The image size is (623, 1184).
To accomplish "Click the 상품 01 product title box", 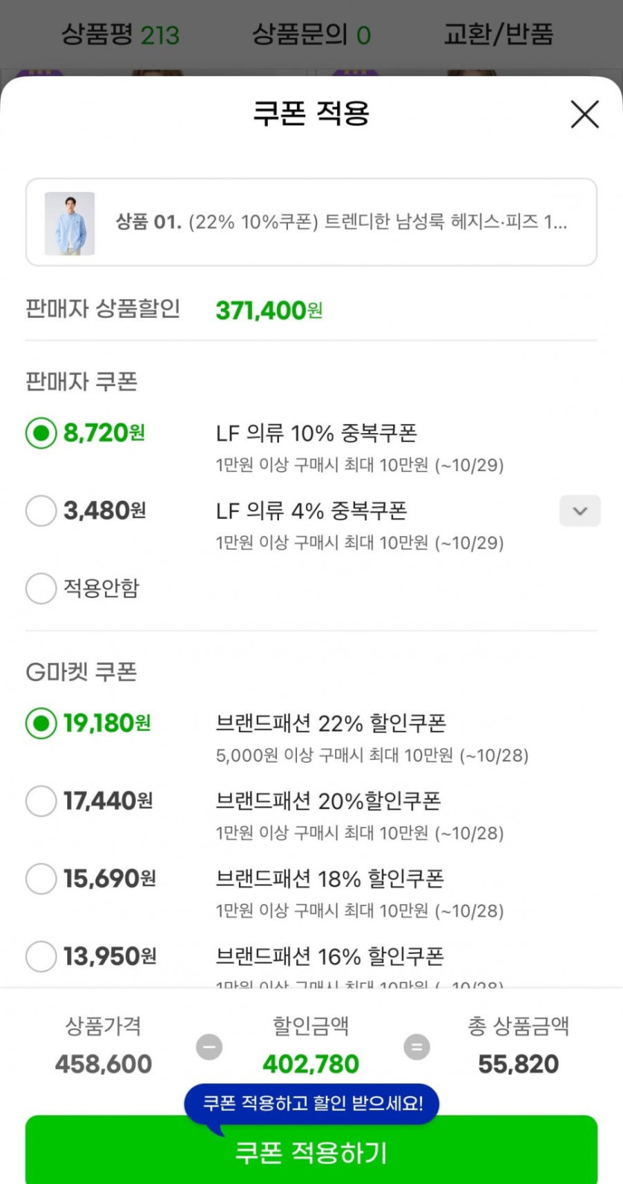I will pyautogui.click(x=341, y=222).
